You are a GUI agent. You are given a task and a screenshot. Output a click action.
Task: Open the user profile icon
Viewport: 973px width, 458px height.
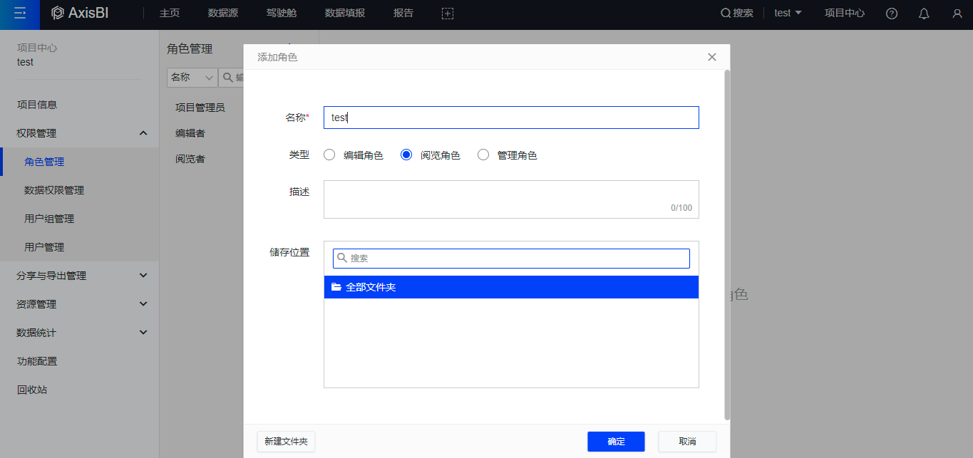957,14
